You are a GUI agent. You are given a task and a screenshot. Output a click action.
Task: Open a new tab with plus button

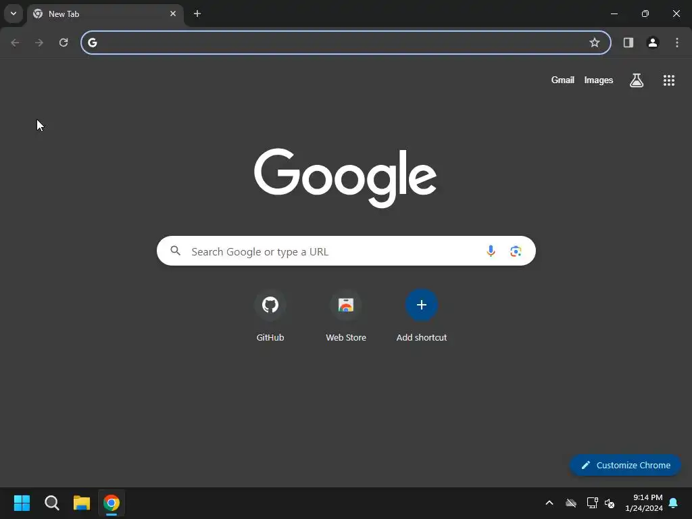[197, 14]
